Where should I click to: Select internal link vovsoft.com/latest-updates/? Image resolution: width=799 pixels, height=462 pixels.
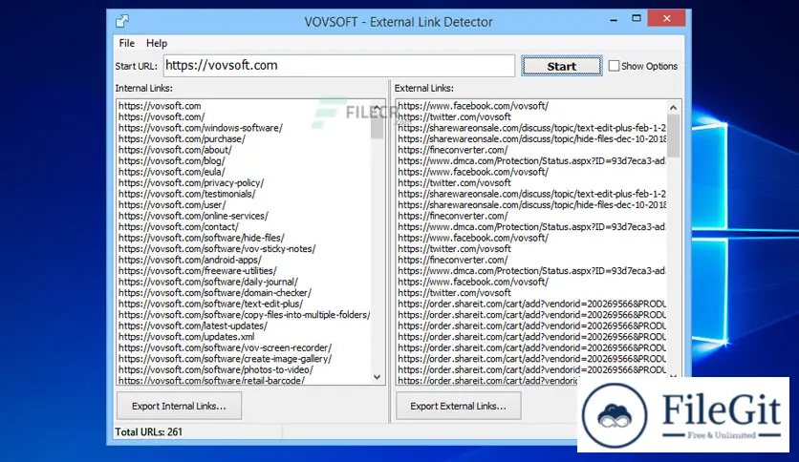pos(193,325)
